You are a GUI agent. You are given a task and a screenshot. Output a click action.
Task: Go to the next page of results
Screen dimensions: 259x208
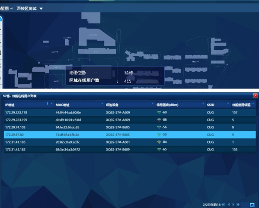(233, 205)
